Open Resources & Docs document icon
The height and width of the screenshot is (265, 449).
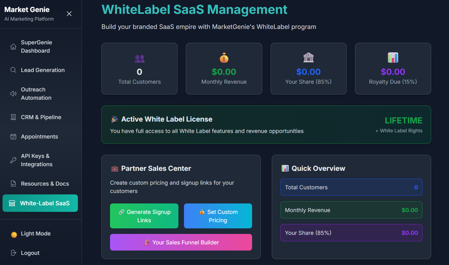pos(13,183)
